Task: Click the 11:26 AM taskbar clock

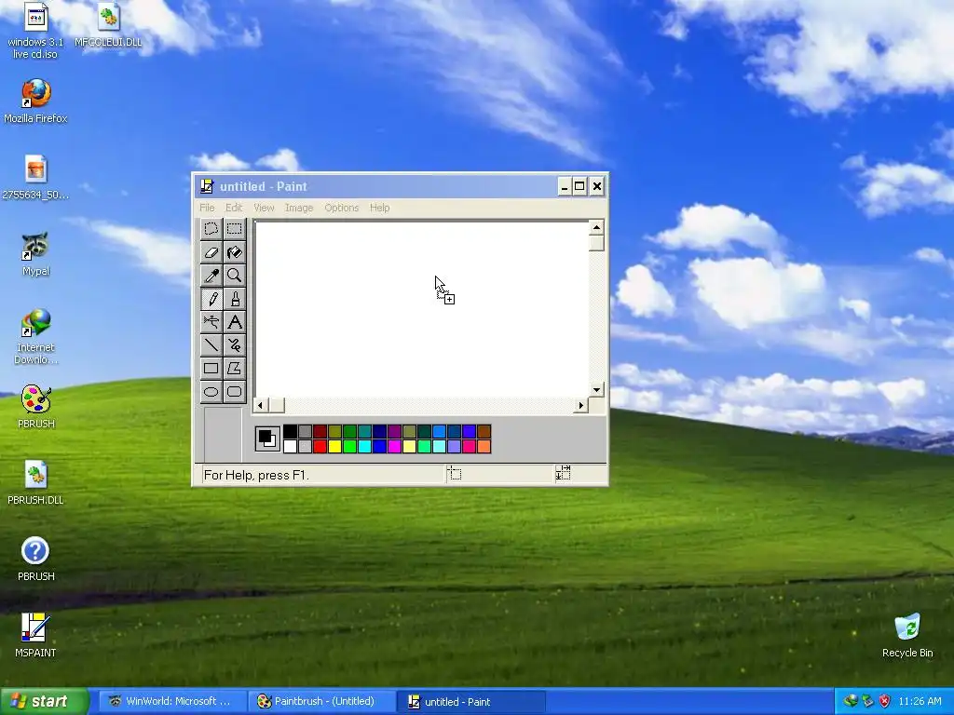Action: point(920,701)
